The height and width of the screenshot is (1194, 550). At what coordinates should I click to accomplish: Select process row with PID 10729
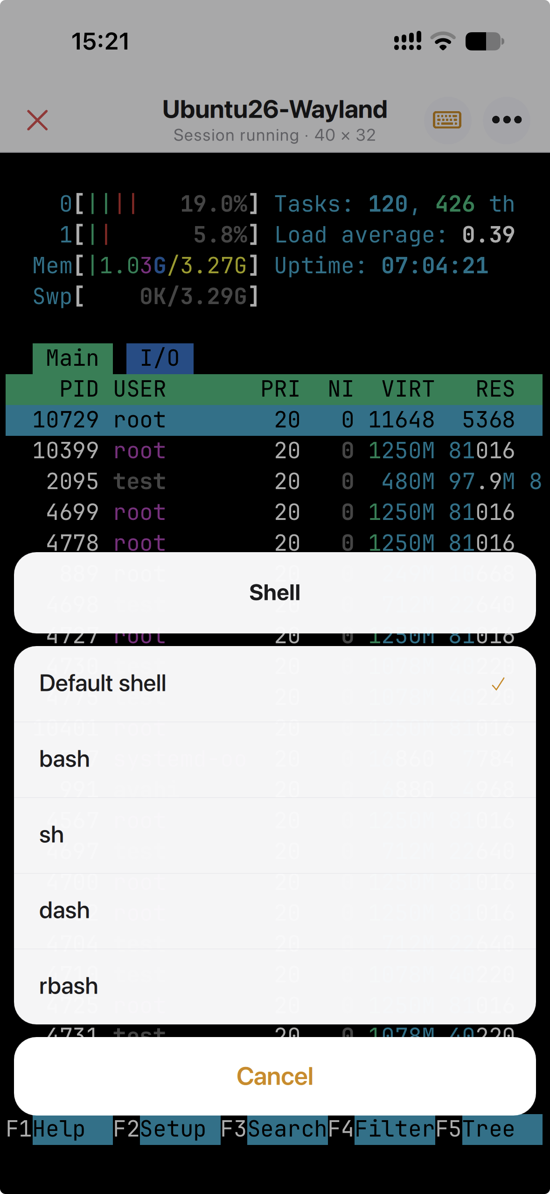pos(274,420)
